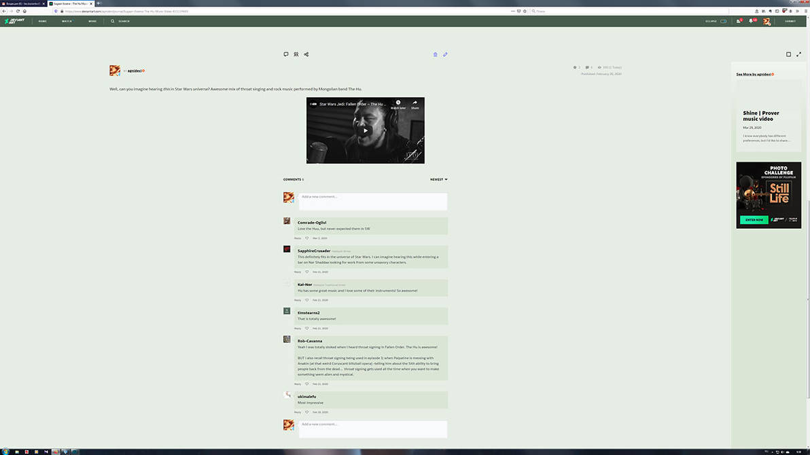The image size is (810, 455).
Task: Close the active DeviantArt journal tab
Action: click(x=92, y=3)
